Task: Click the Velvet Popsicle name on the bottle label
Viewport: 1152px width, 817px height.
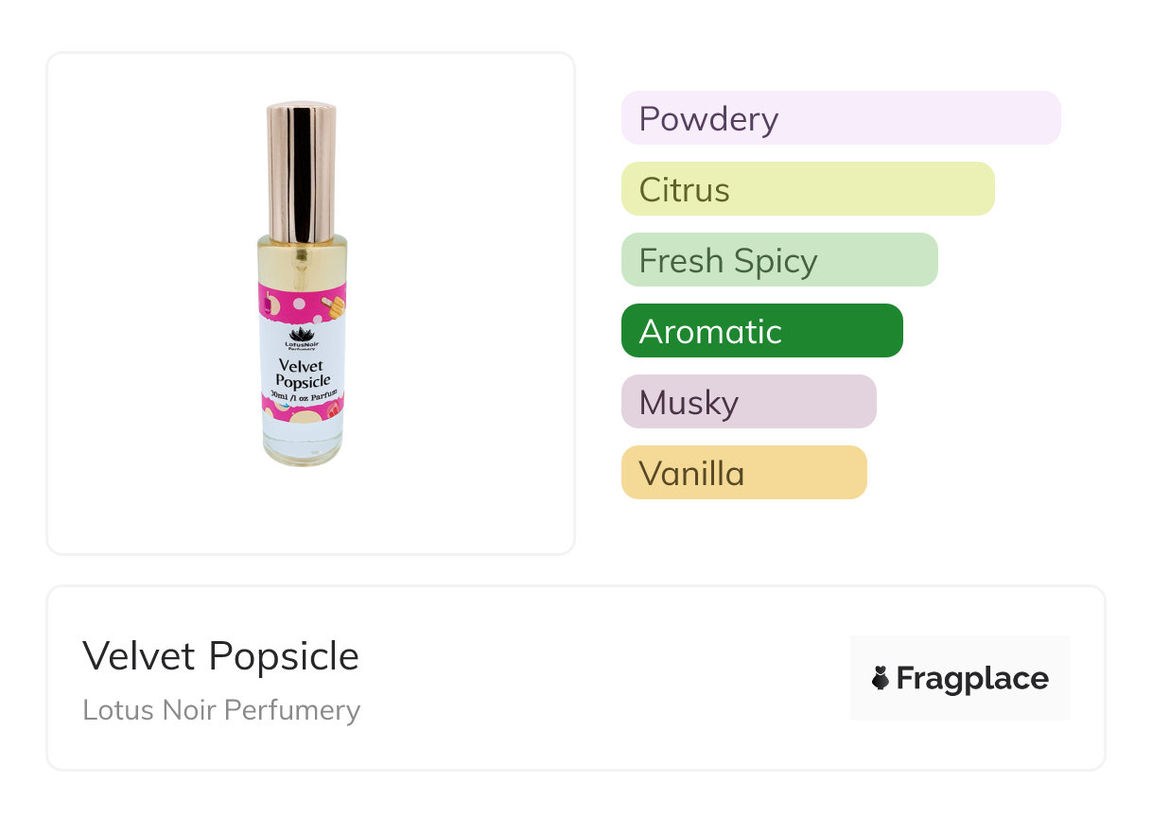Action: pos(302,373)
